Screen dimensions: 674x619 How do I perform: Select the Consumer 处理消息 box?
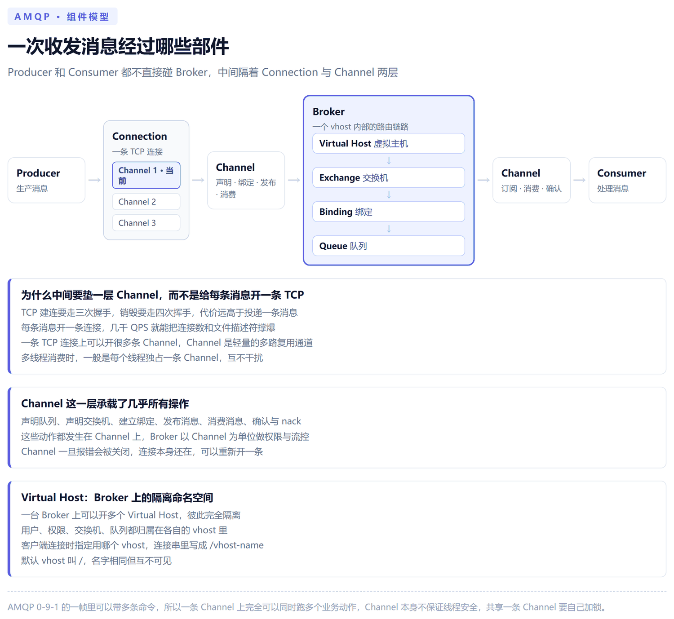click(x=627, y=180)
